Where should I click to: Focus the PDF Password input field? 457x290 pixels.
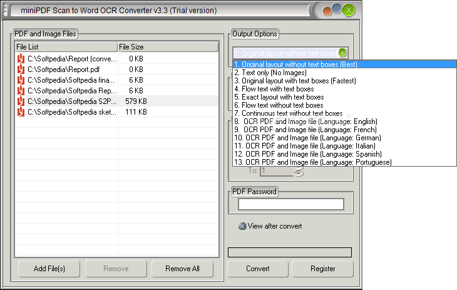tap(291, 204)
